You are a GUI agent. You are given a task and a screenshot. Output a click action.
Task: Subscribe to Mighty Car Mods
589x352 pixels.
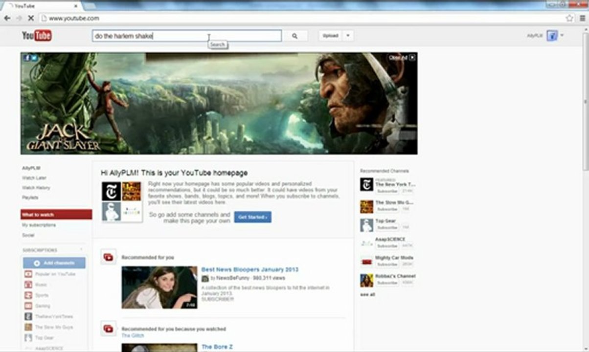387,264
